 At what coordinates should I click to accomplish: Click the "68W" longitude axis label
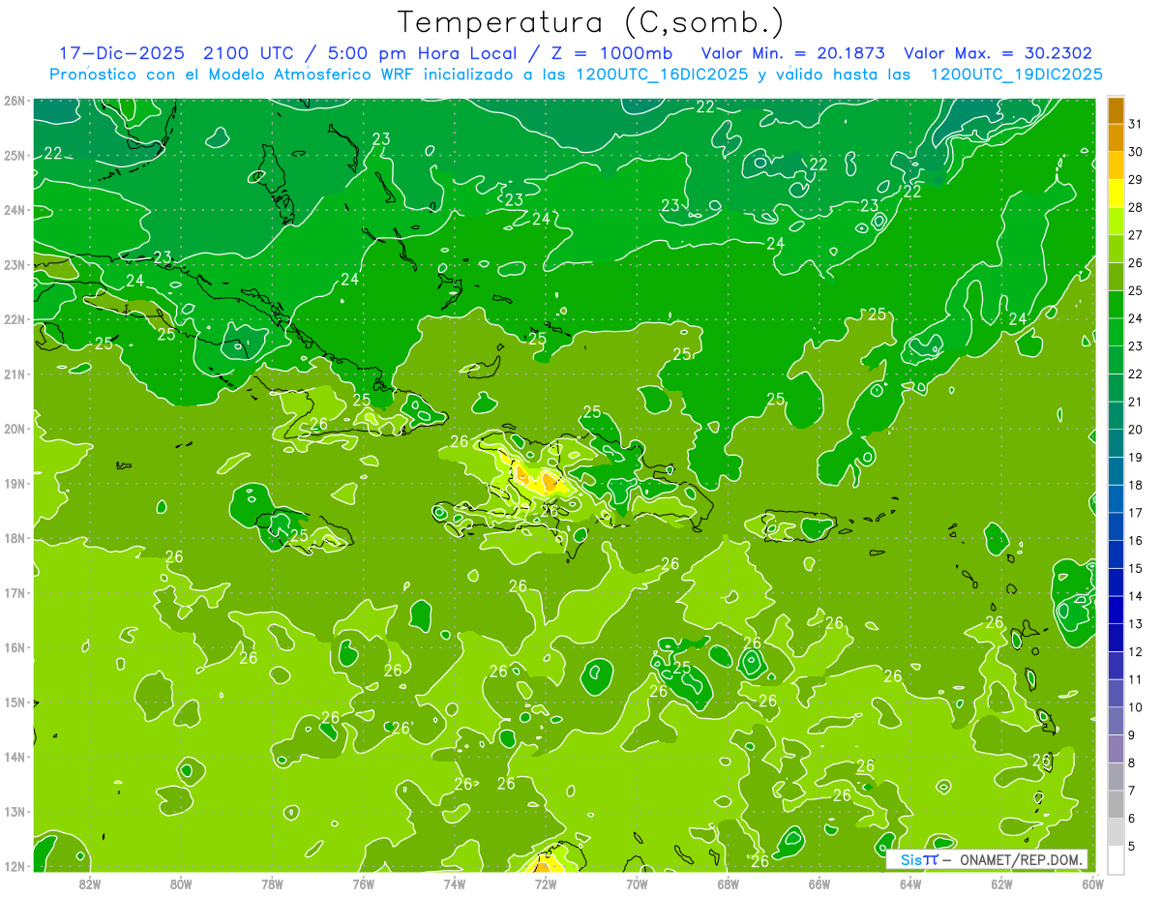(x=729, y=883)
